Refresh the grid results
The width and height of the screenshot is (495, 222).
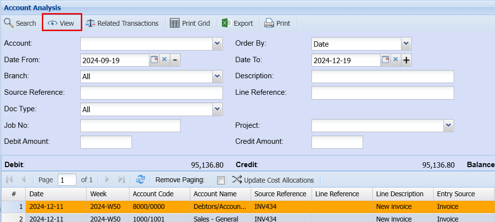click(141, 180)
